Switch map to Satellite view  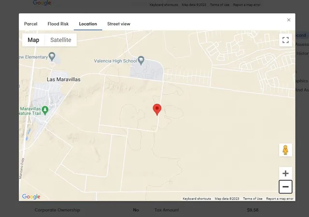pyautogui.click(x=61, y=40)
